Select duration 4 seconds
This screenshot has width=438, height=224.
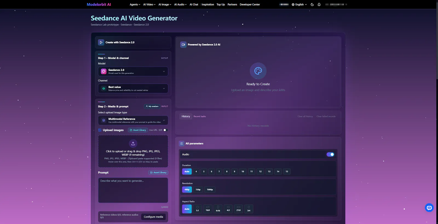pos(196,172)
